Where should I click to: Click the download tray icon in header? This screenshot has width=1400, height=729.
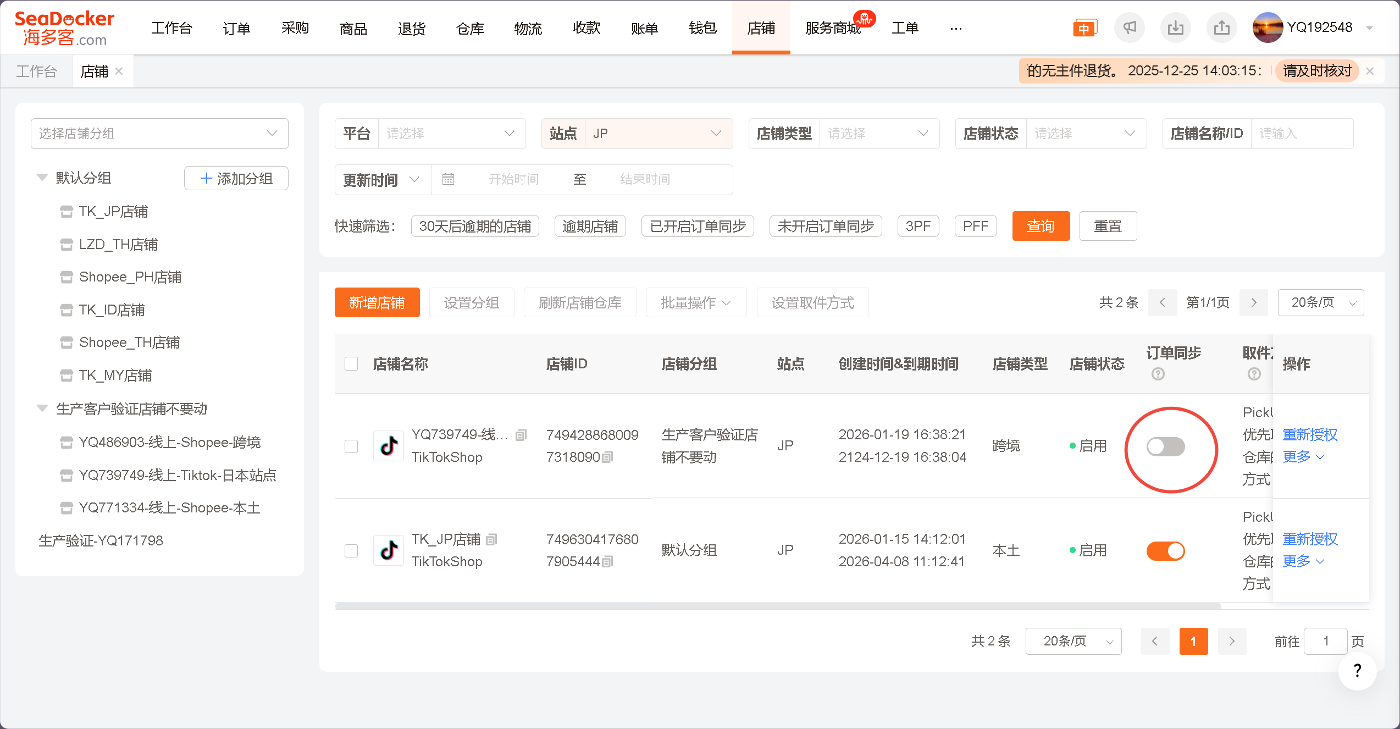click(x=1175, y=27)
